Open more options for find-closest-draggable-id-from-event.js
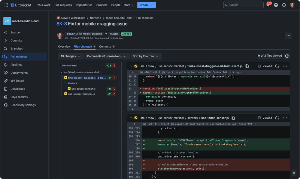Image resolution: width=300 pixels, height=179 pixels. (285, 66)
